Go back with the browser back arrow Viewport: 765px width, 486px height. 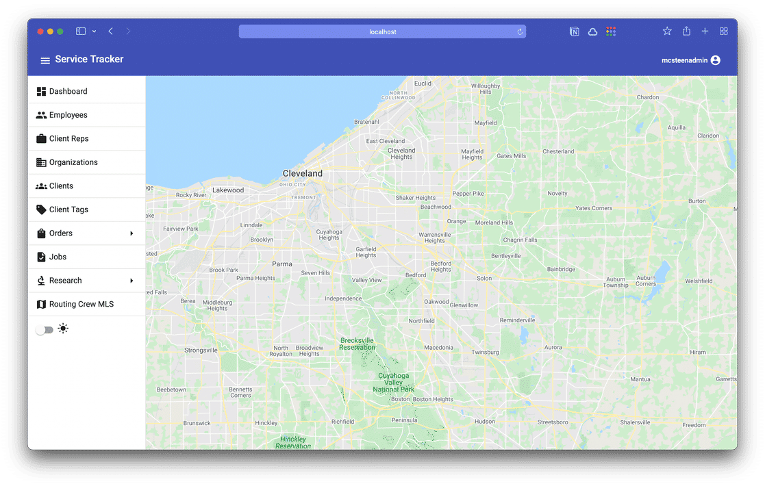point(111,31)
